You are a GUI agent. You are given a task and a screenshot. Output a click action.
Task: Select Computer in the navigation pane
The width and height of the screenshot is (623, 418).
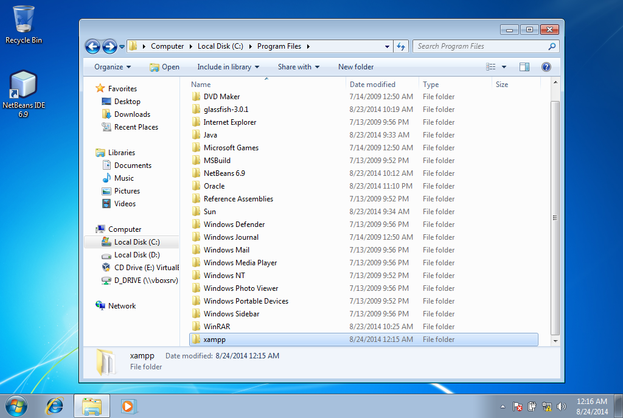pos(119,229)
